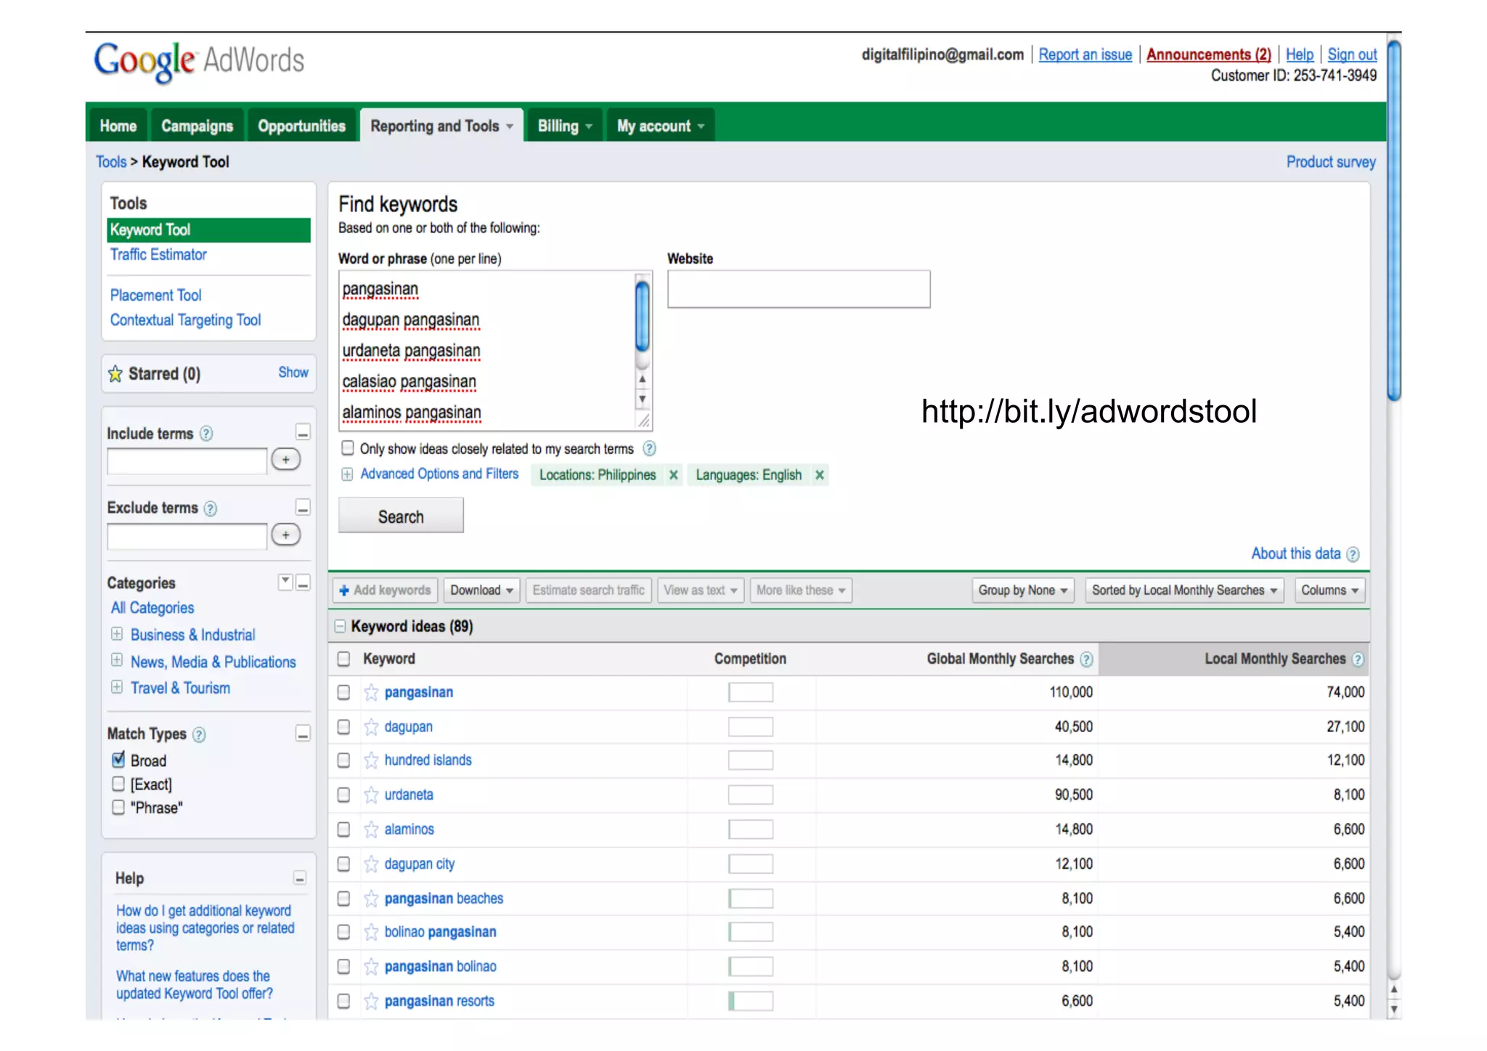1487x1051 pixels.
Task: Collapse the Help panel with minus icon
Action: coord(299,878)
